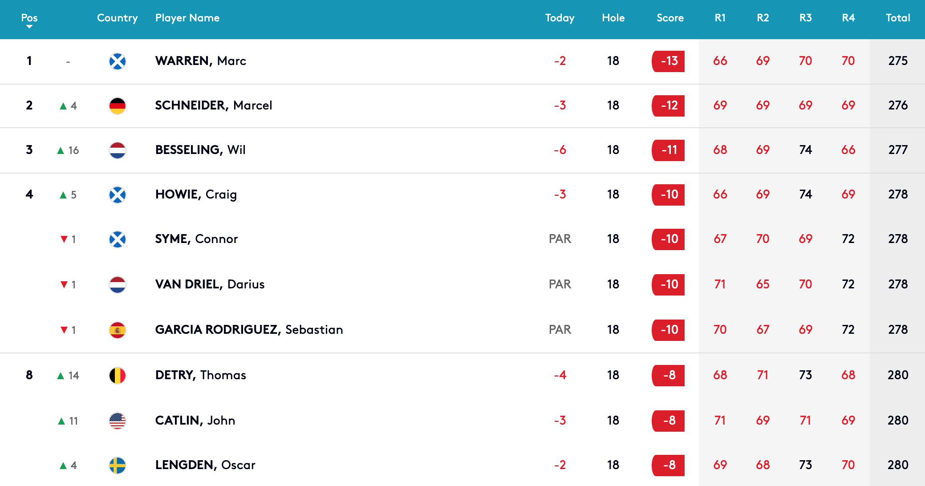Viewport: 925px width, 486px height.
Task: Click the -13 score badge for Warren
Action: [668, 61]
